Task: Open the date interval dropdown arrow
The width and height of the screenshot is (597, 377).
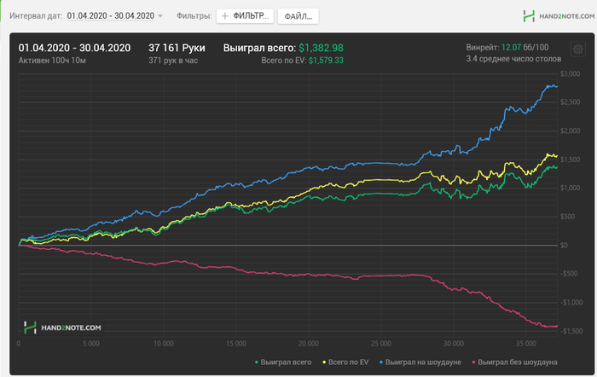Action: [x=160, y=16]
